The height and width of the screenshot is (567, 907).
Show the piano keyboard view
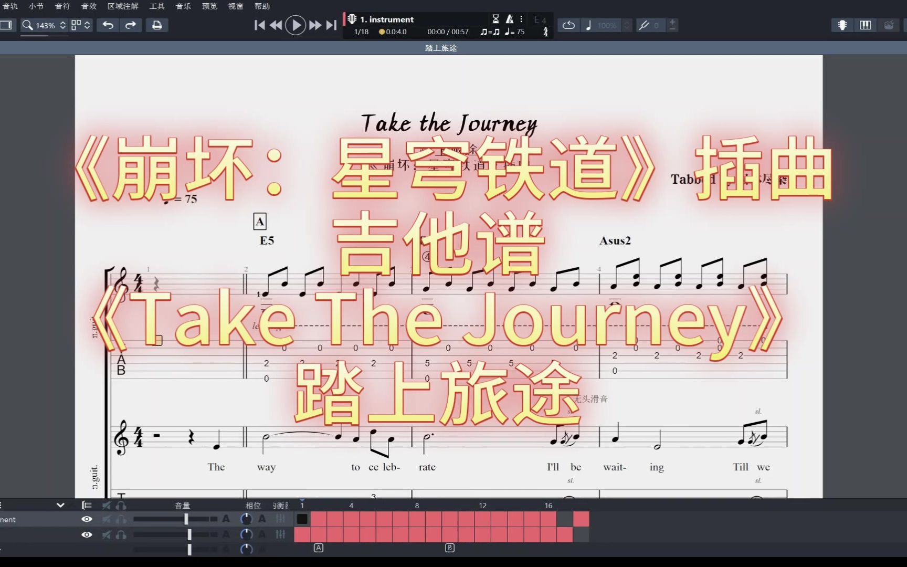tap(865, 25)
